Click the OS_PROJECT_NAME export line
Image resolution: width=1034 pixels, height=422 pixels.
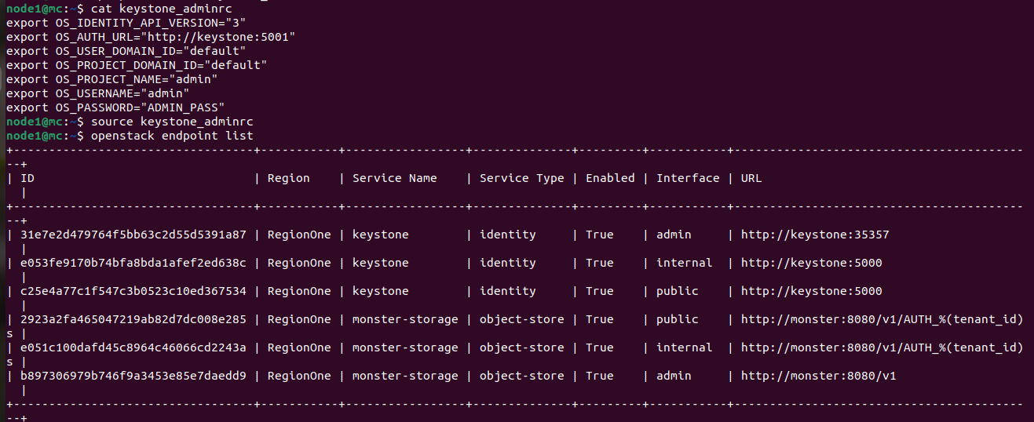point(112,79)
